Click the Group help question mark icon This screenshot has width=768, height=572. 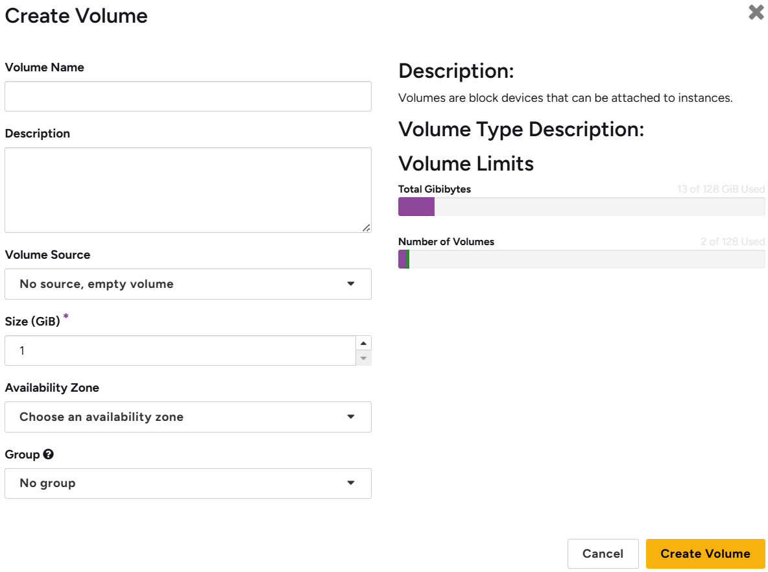(x=48, y=455)
